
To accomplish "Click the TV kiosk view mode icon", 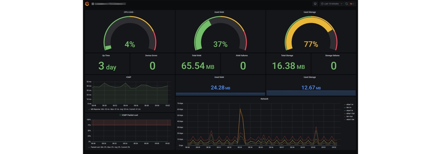I will pos(315,4).
